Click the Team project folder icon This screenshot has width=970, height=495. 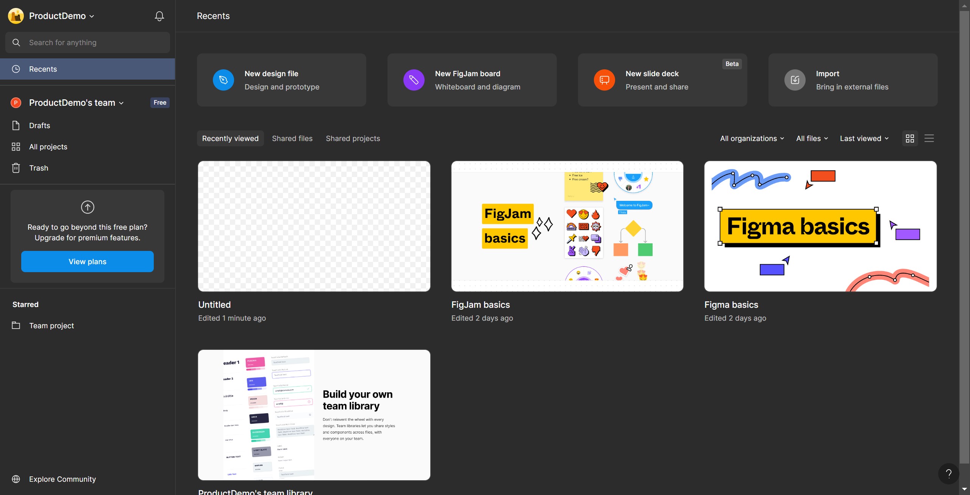point(16,326)
